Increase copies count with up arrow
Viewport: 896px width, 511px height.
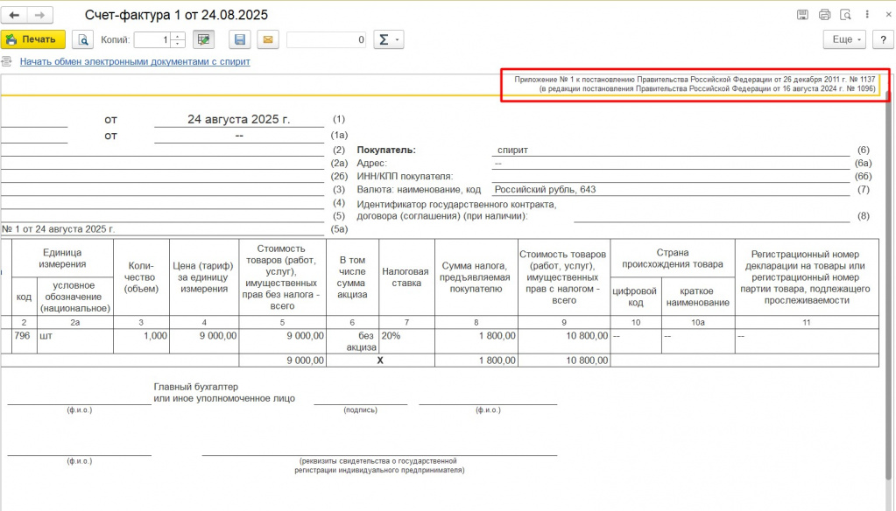[179, 35]
